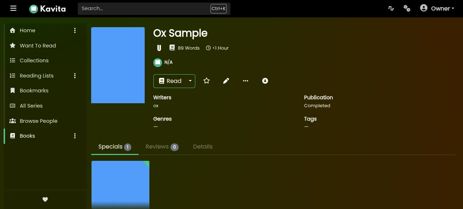The width and height of the screenshot is (463, 209).
Task: Click the Kavita logo icon
Action: tap(34, 9)
